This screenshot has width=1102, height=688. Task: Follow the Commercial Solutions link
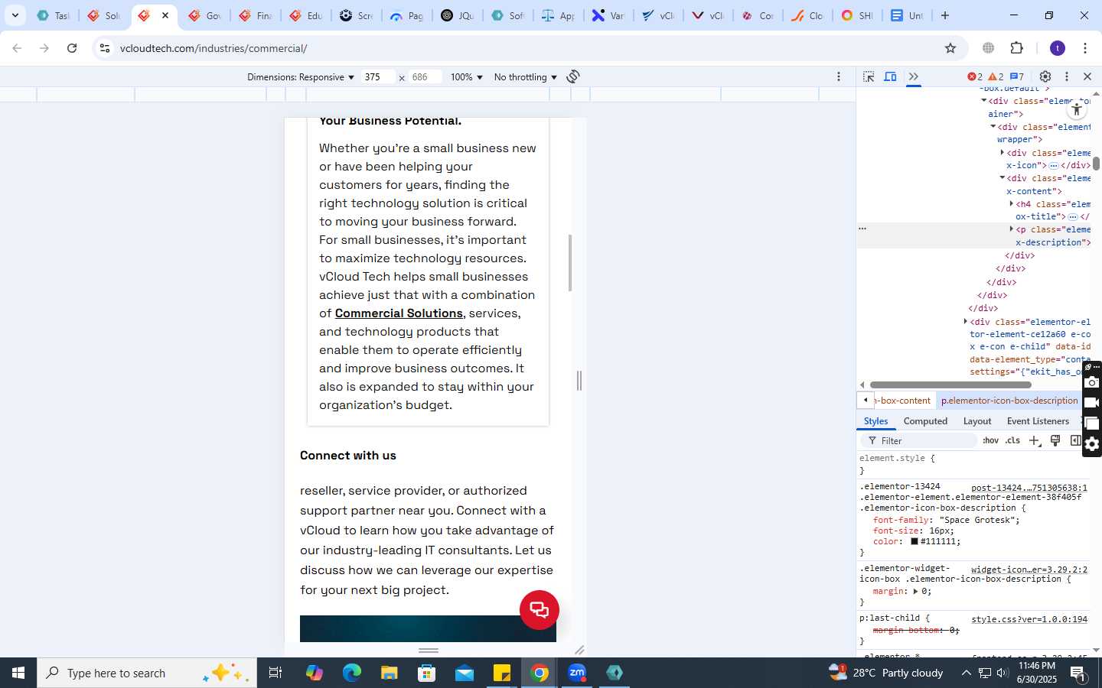click(x=399, y=313)
